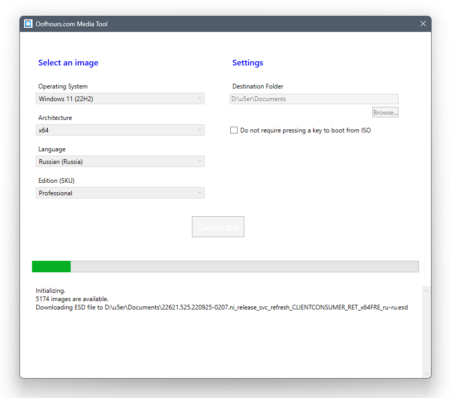
Task: Click the window title 'Oofhours.com Media Tool'
Action: point(71,24)
